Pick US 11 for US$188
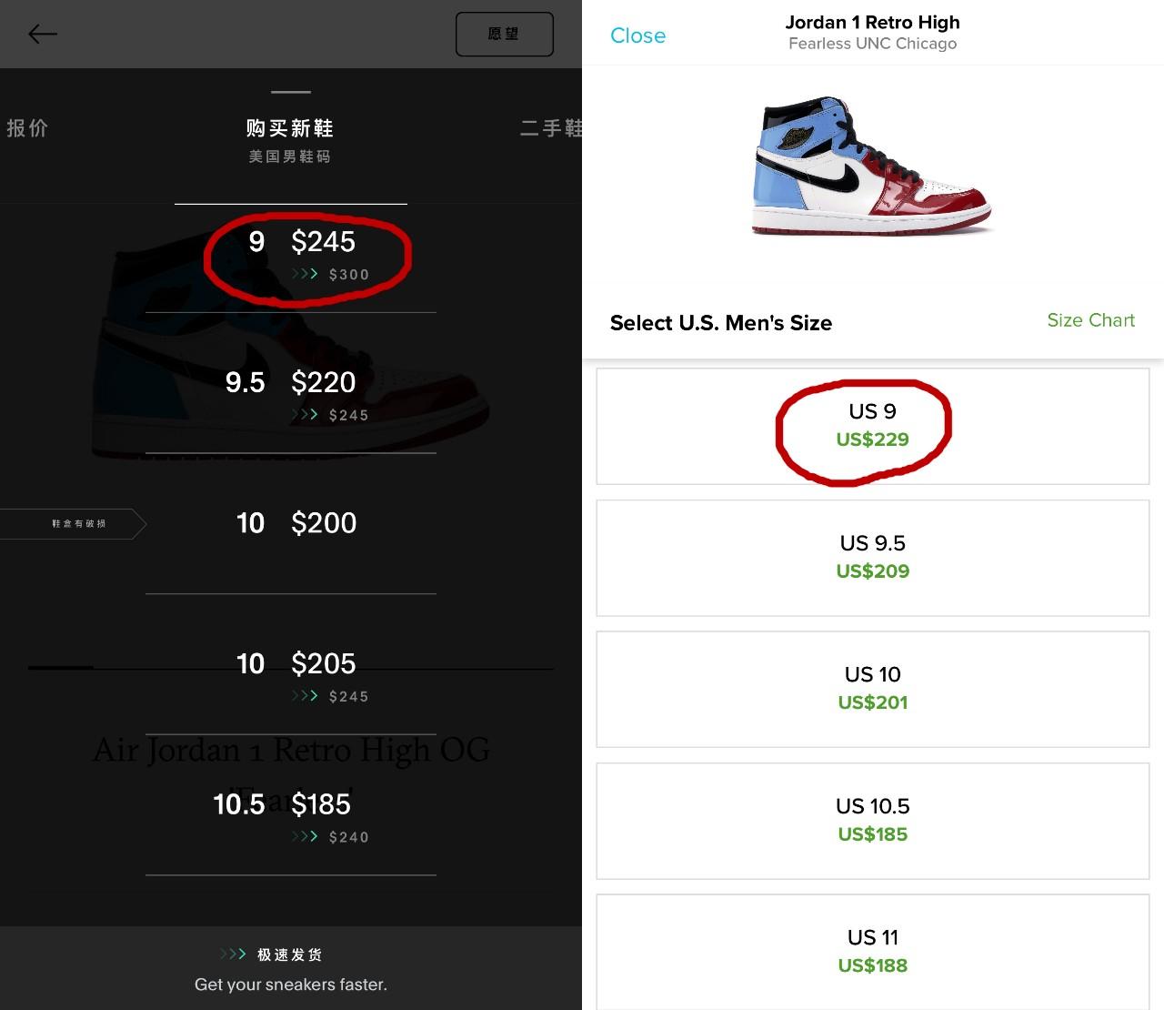This screenshot has height=1010, width=1164. pyautogui.click(x=872, y=951)
